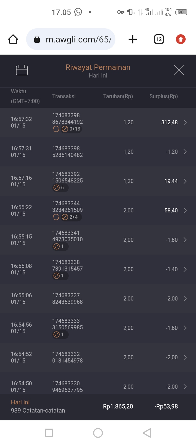Tap the 2+4 bonus badge
The width and height of the screenshot is (196, 446).
click(x=71, y=217)
